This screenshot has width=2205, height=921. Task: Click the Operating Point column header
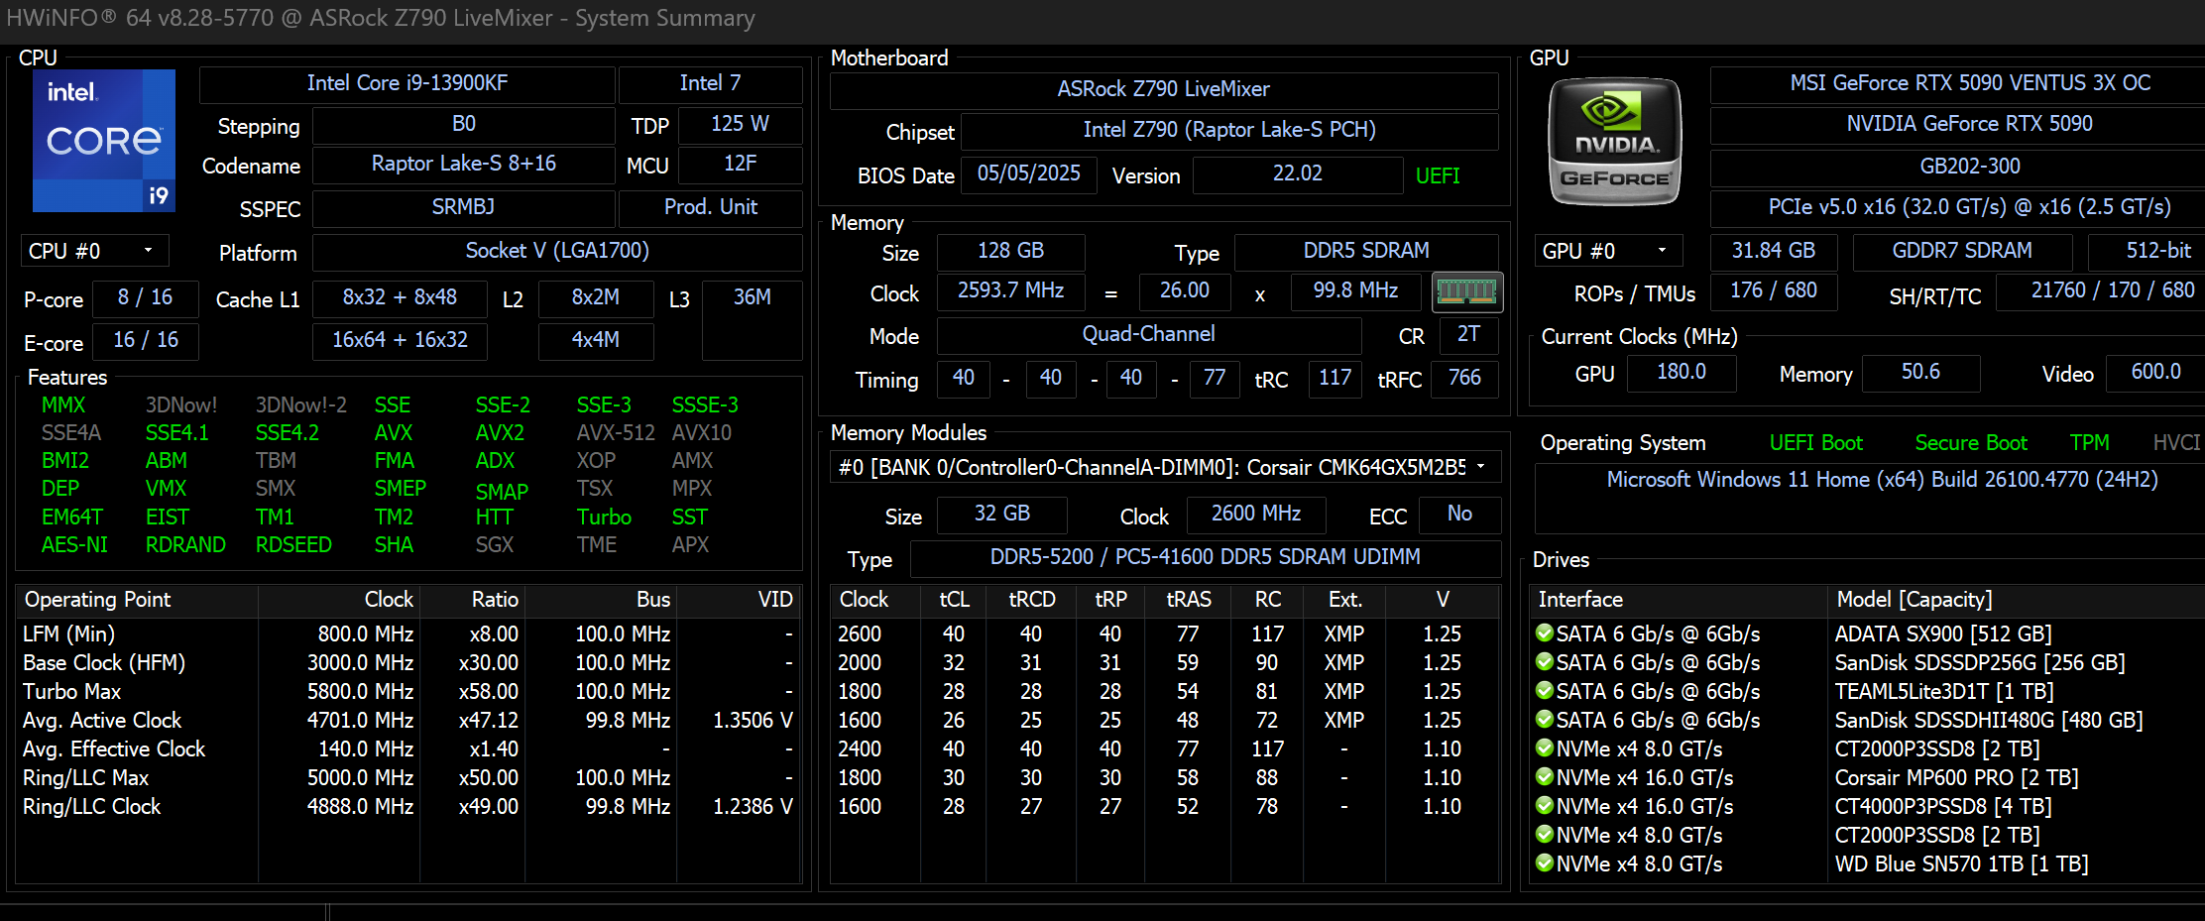coord(137,600)
